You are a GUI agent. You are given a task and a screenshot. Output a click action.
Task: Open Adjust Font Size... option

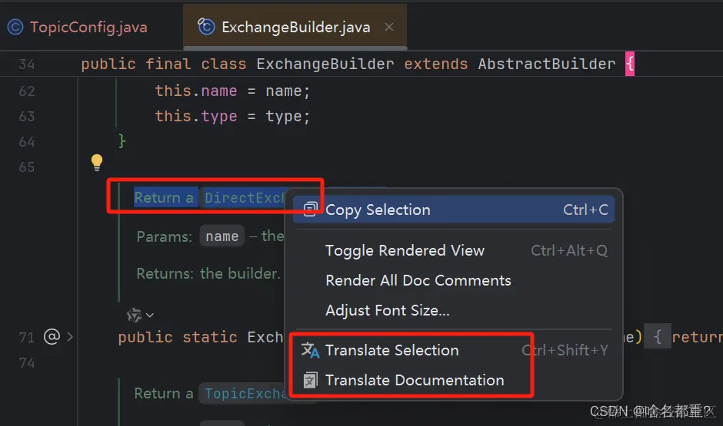454,311
